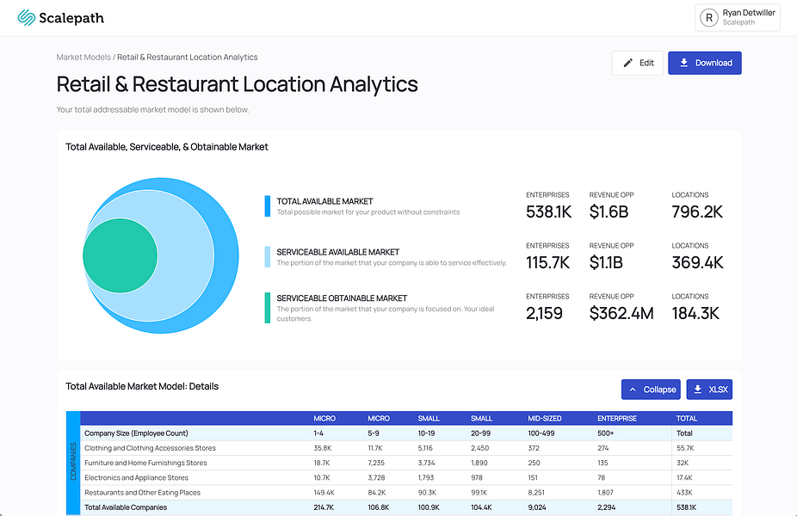Open Ryan Detwiller user avatar circle

pos(709,18)
